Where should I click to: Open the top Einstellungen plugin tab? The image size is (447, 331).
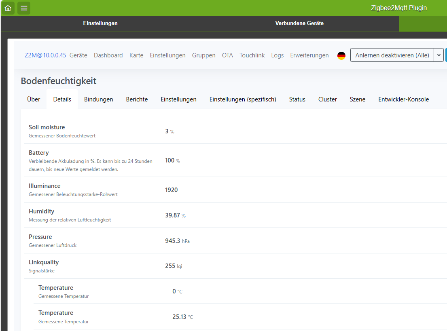[100, 23]
